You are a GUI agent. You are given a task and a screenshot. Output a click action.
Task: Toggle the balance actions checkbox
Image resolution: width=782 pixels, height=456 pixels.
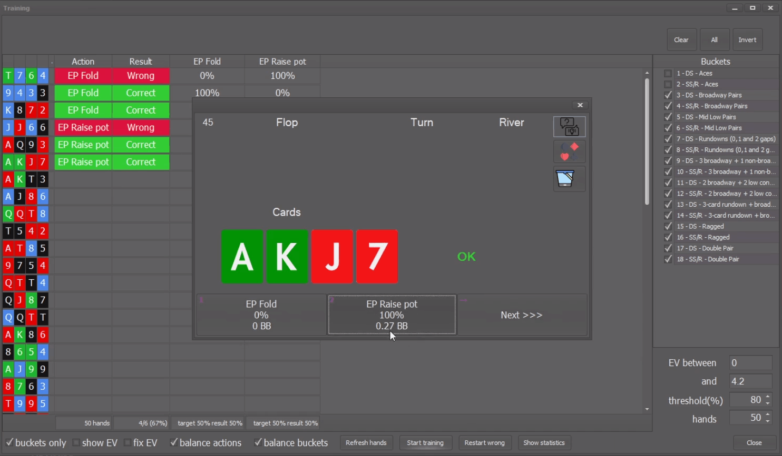[173, 442]
